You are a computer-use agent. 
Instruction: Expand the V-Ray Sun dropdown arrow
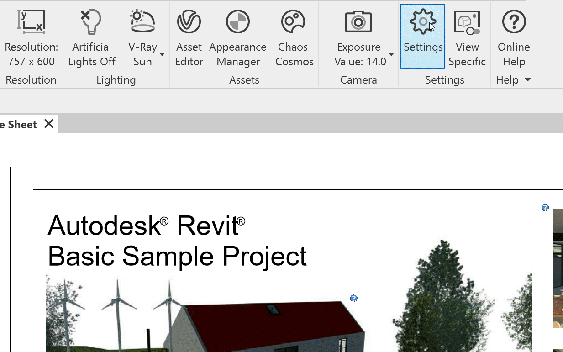coord(162,55)
